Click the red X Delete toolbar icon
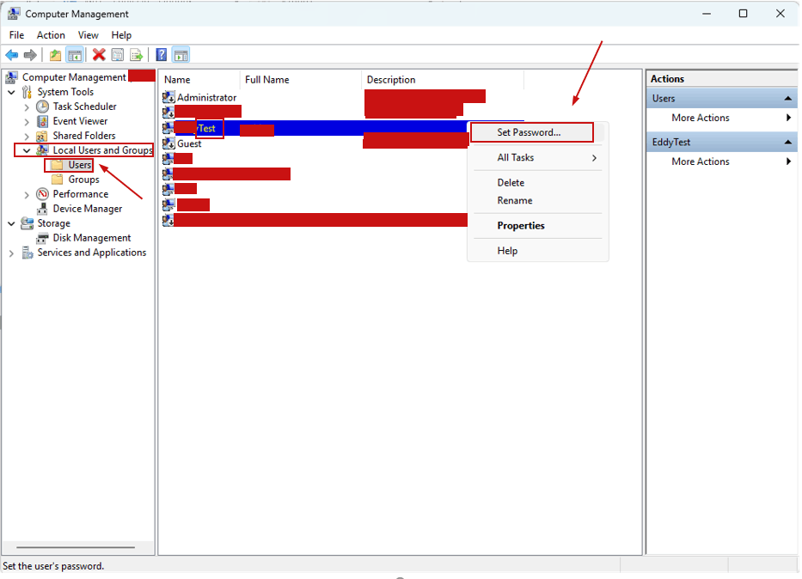 [99, 55]
